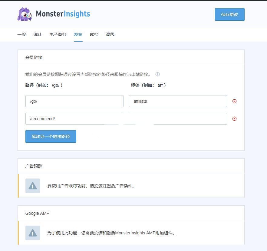This screenshot has width=267, height=251.
Task: Click the warning icon under 广告跟踪
Action: point(33,186)
